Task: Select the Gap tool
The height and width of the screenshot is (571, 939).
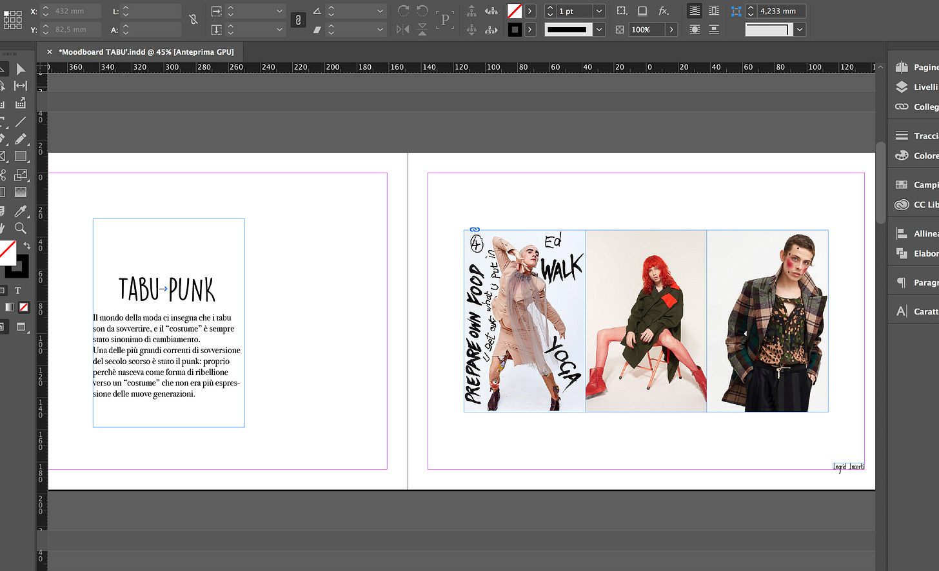Action: [x=21, y=86]
